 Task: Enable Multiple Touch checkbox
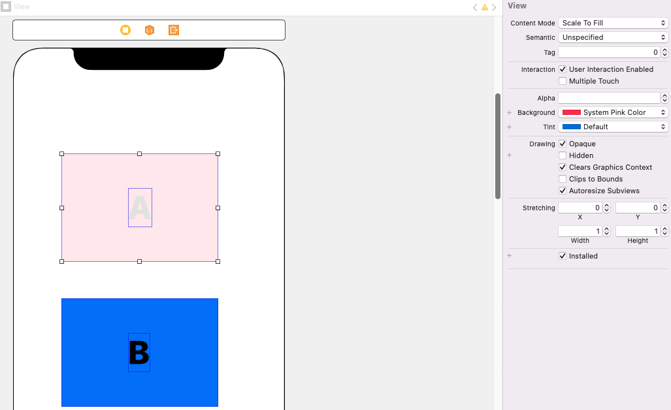click(563, 81)
